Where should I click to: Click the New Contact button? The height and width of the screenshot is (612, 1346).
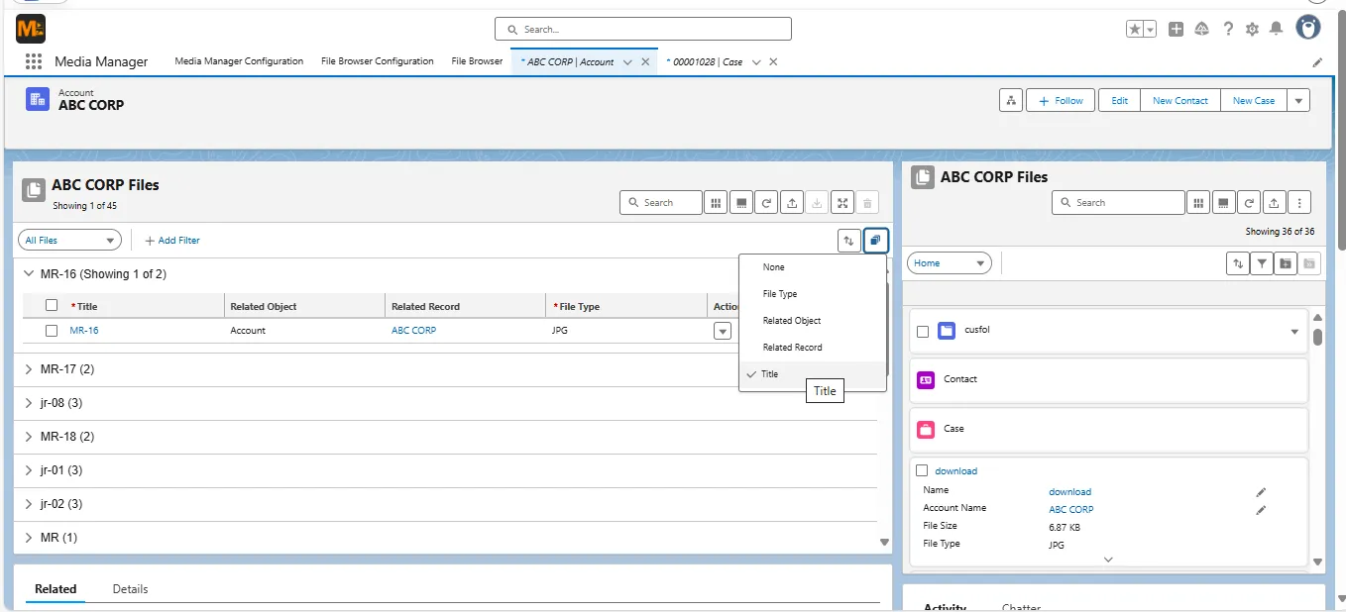coord(1180,100)
